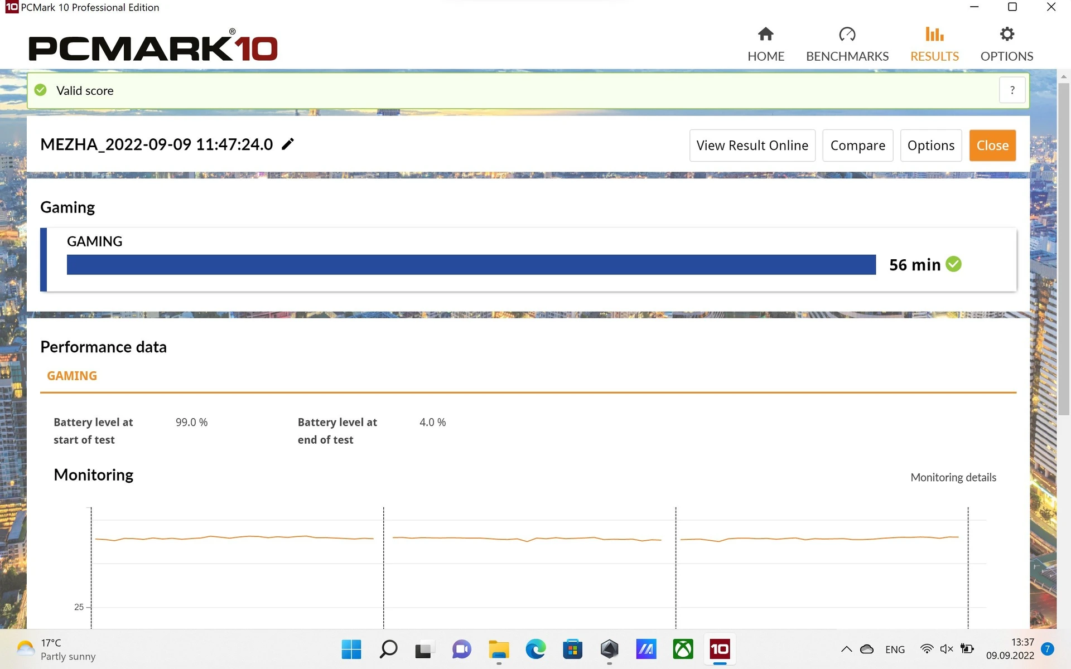Open the MyASUS app in taskbar
1071x669 pixels.
pos(646,649)
